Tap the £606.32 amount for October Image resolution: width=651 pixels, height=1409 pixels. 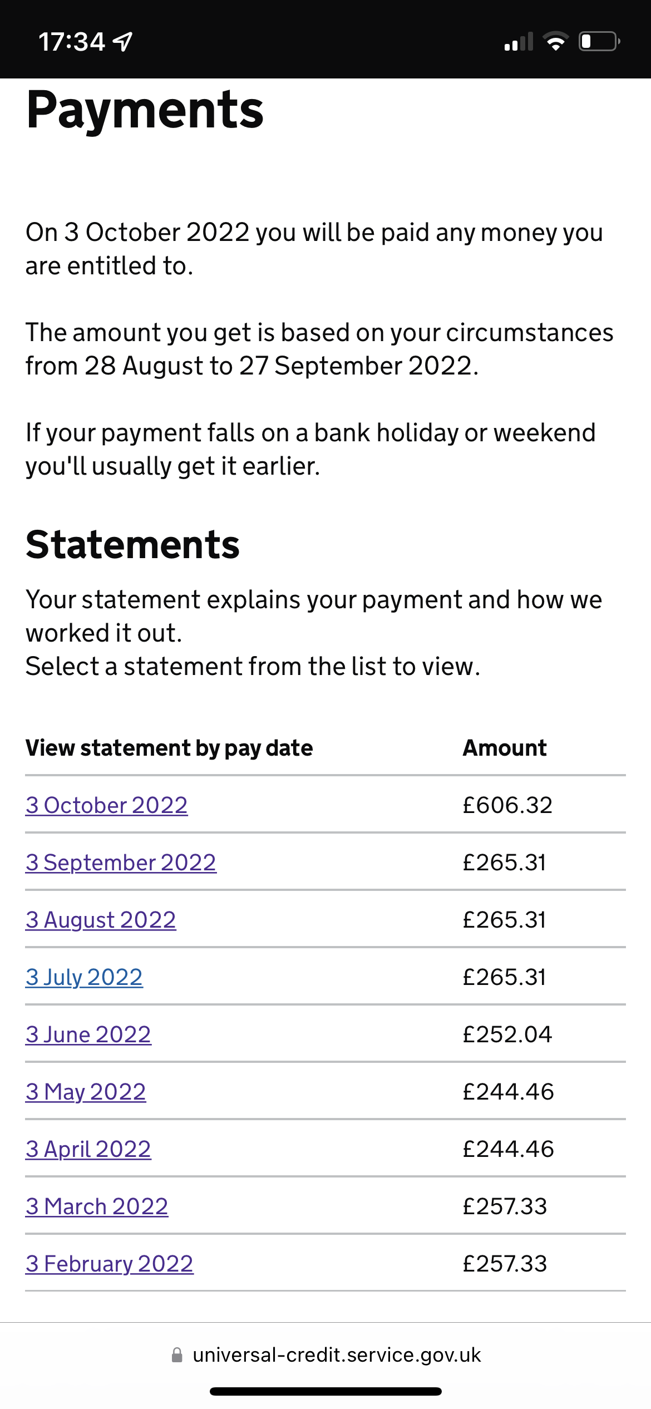tap(507, 805)
